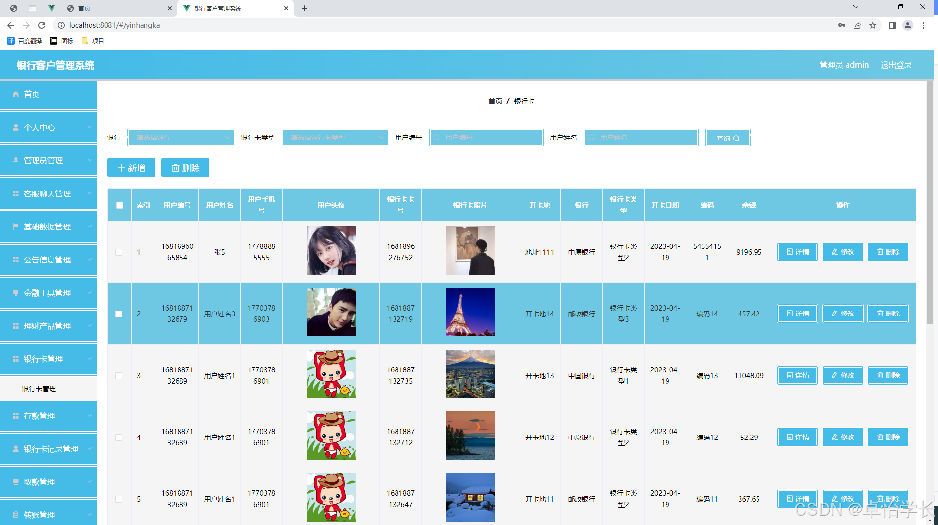Click the flag icon beside 基础数据管理
This screenshot has height=525, width=938.
16,227
